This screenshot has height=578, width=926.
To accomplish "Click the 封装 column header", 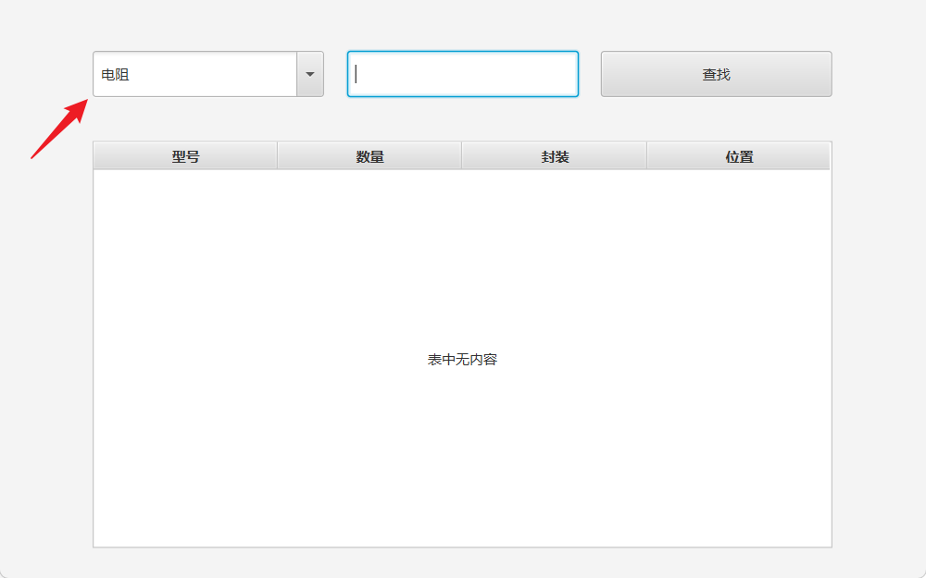I will coord(554,155).
